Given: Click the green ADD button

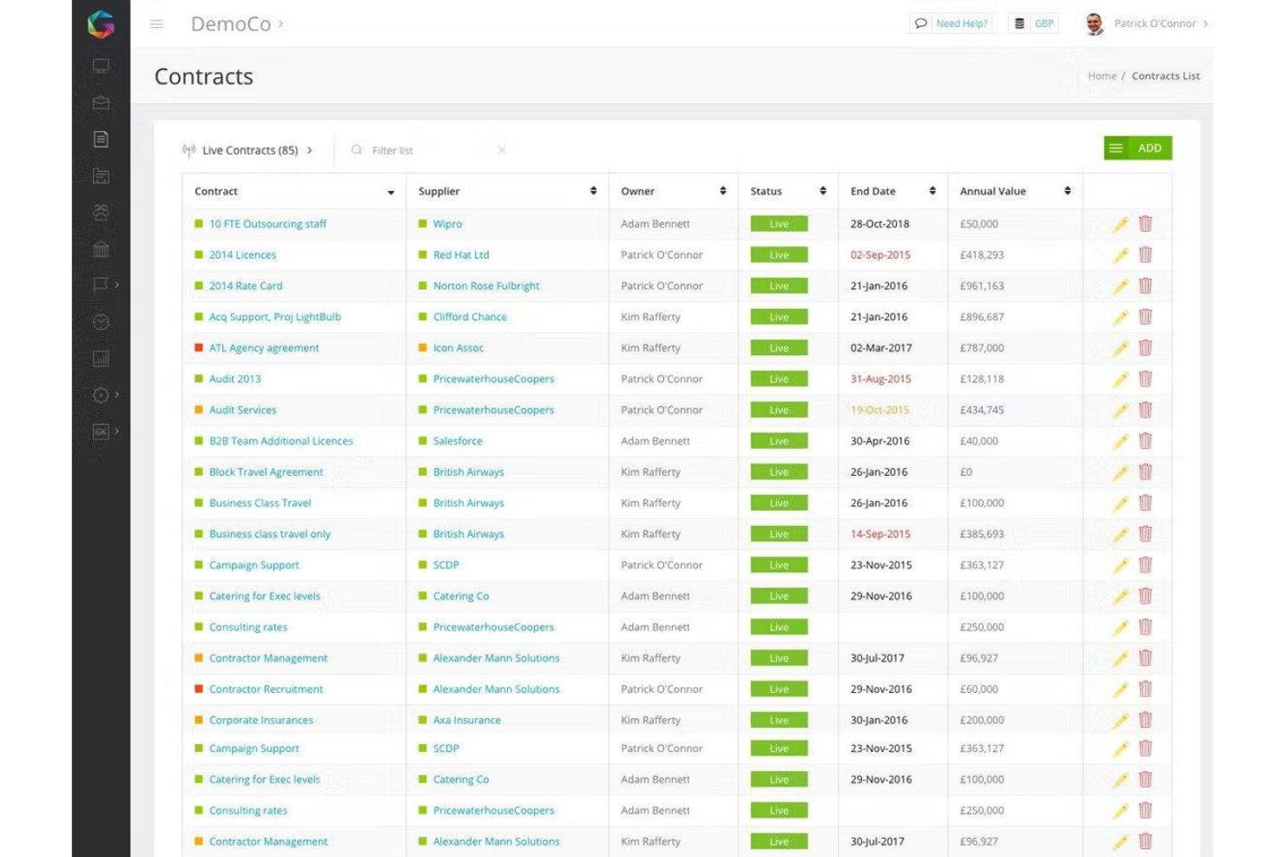Looking at the screenshot, I should tap(1137, 148).
